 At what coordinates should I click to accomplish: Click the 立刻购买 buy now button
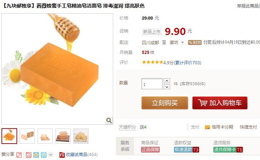point(165,103)
